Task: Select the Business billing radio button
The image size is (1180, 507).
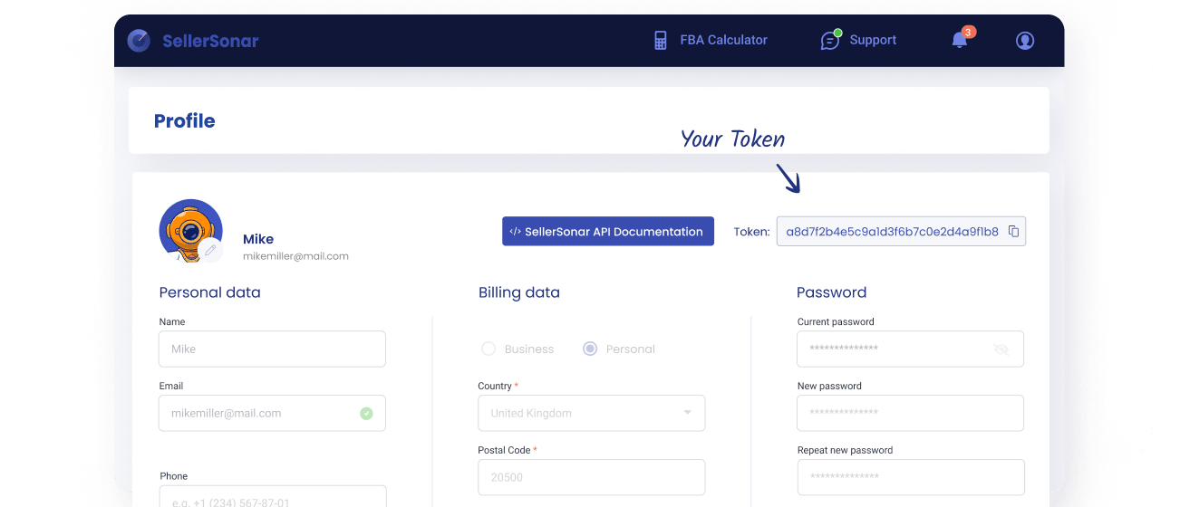Action: 488,349
